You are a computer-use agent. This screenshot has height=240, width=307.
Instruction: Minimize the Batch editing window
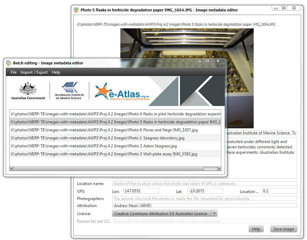pos(200,61)
